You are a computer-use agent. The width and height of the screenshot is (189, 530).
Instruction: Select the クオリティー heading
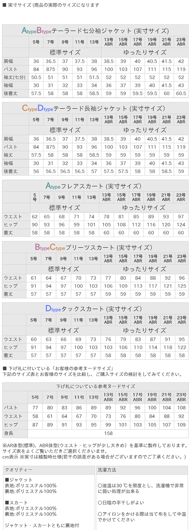click(x=19, y=470)
